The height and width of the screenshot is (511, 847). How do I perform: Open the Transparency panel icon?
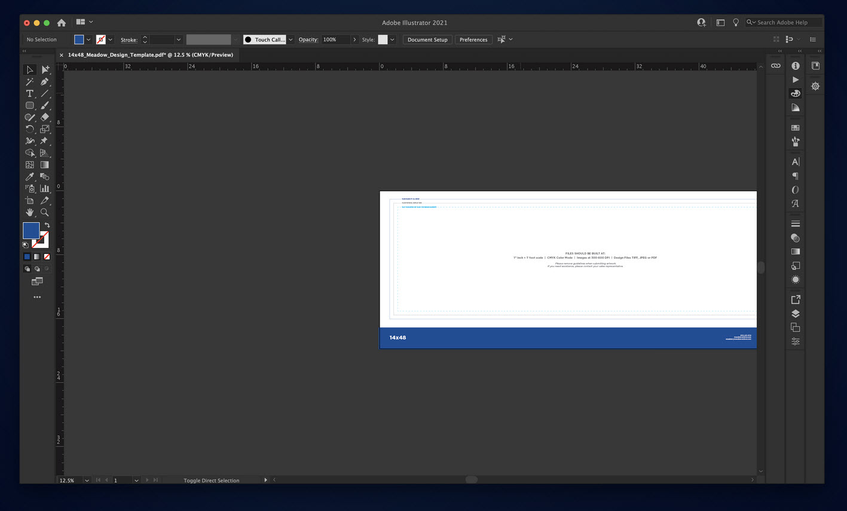pyautogui.click(x=795, y=238)
